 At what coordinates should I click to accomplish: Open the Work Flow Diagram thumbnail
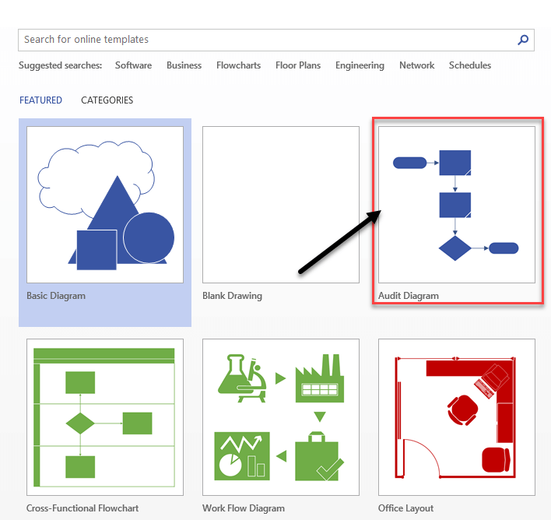[x=281, y=416]
